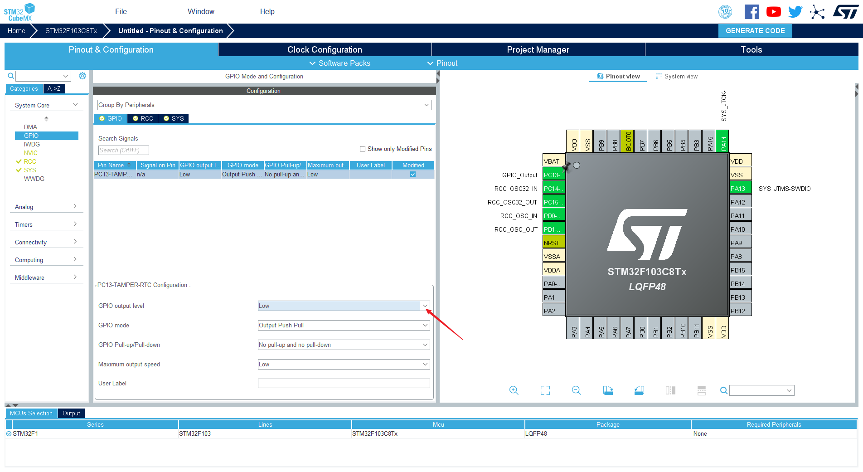Click the ST community network icon
Screen dimensions: 863x472
[x=817, y=12]
